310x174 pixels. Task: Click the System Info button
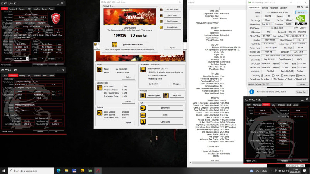pyautogui.click(x=153, y=84)
